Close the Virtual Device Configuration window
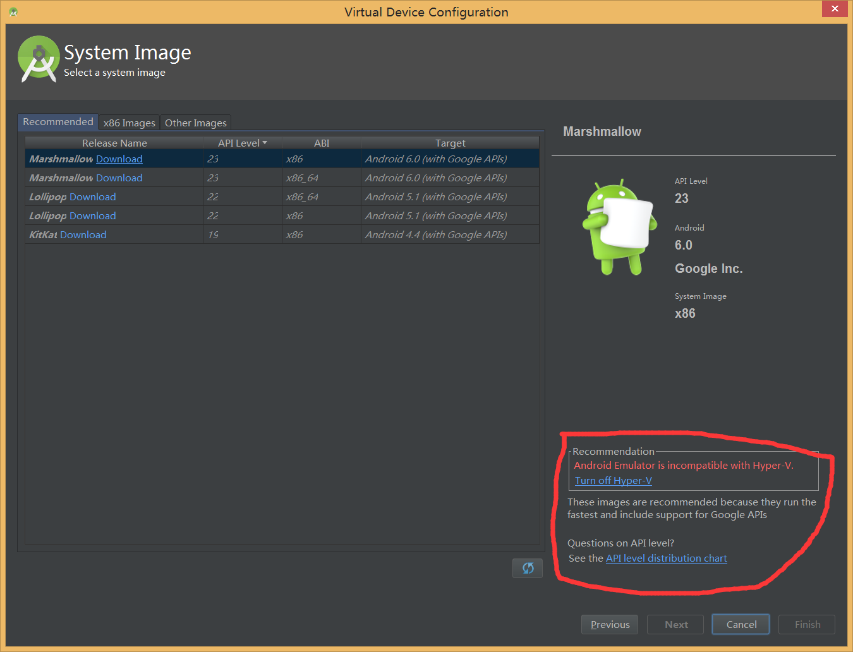Viewport: 853px width, 652px height. click(835, 8)
